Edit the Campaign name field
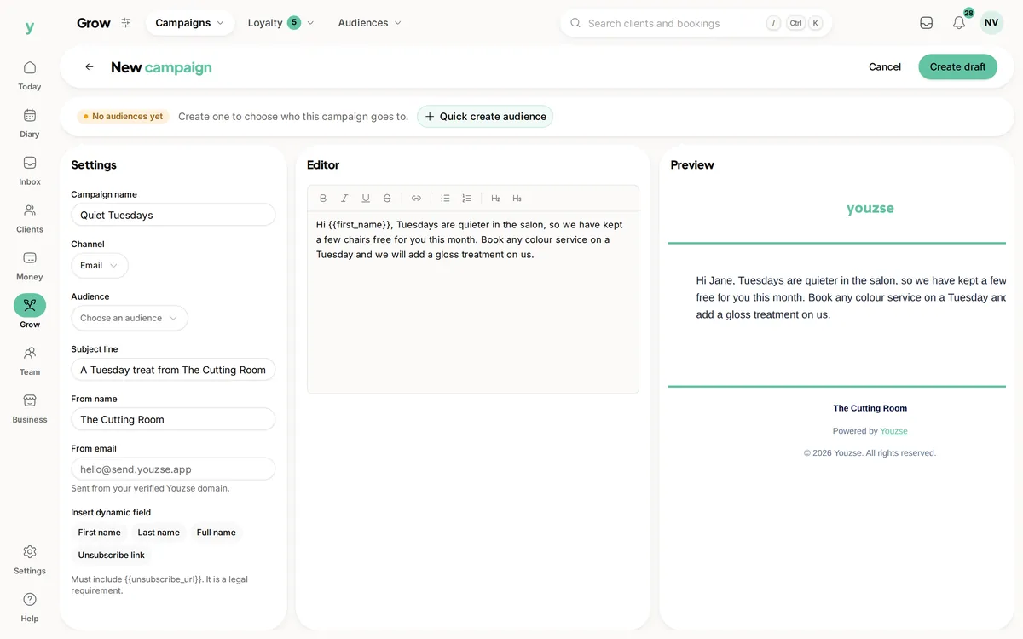Screen dimensions: 1023x639 coord(173,215)
